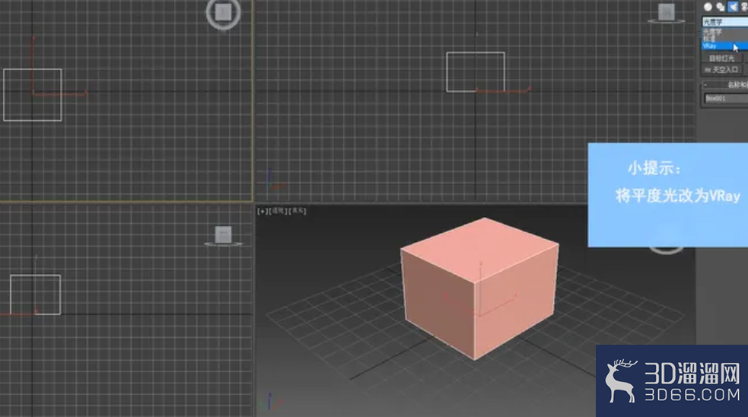Choose VRay from the dropdown list
This screenshot has width=748, height=417.
click(x=724, y=46)
